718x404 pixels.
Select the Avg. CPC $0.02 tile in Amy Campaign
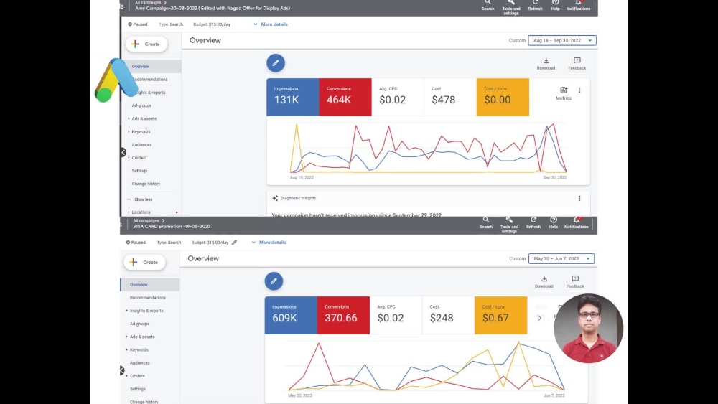398,97
